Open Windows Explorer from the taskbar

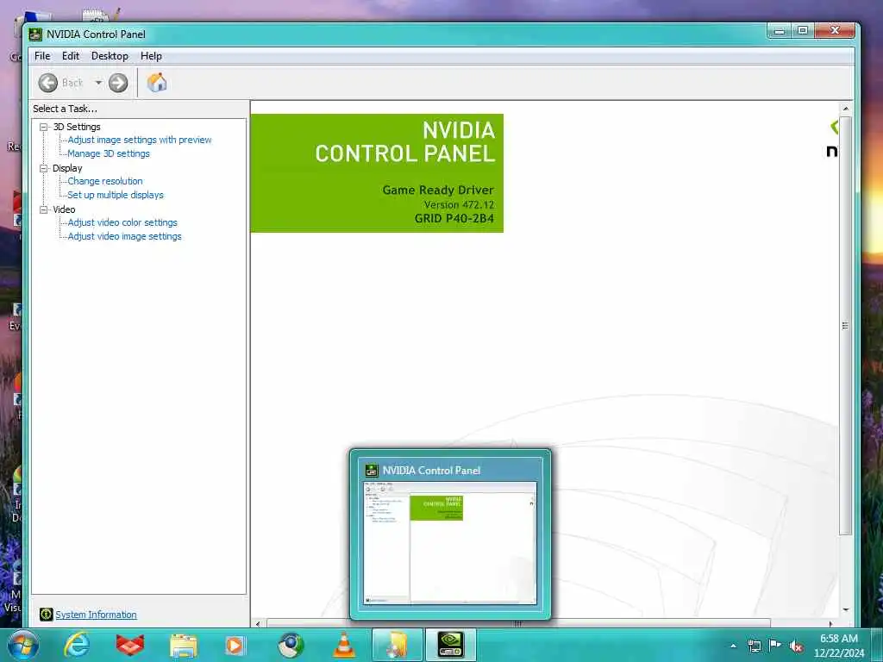pos(184,646)
